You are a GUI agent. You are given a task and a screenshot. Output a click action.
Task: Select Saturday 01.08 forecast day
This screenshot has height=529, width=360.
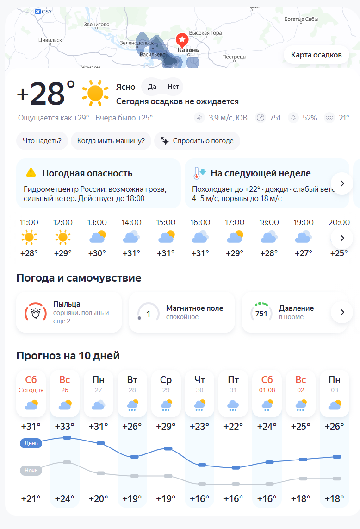click(267, 393)
